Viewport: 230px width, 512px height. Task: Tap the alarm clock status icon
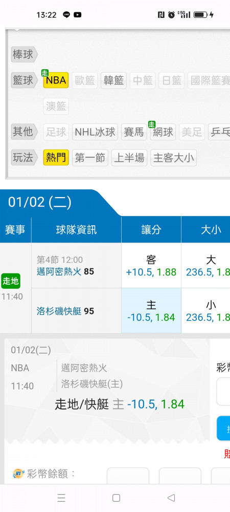click(171, 15)
